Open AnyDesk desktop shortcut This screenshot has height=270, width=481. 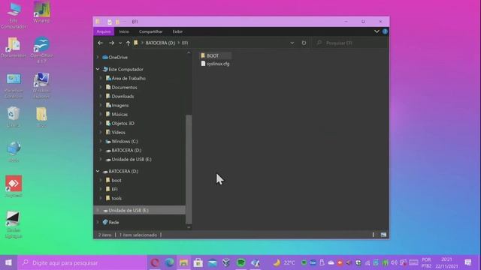[x=14, y=186]
